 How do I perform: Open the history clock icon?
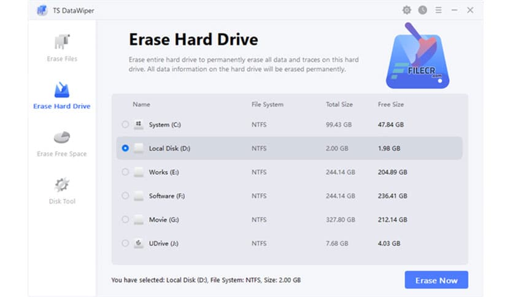(x=422, y=10)
